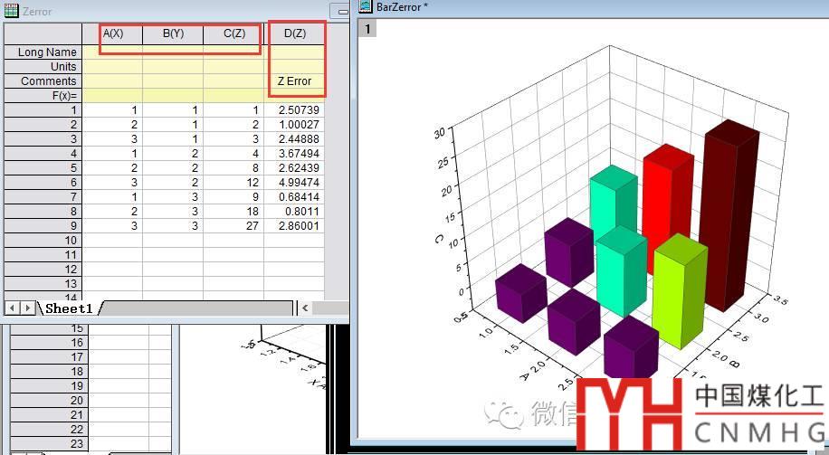Activate the BarZerror window title bar
The height and width of the screenshot is (455, 829).
tap(543, 7)
